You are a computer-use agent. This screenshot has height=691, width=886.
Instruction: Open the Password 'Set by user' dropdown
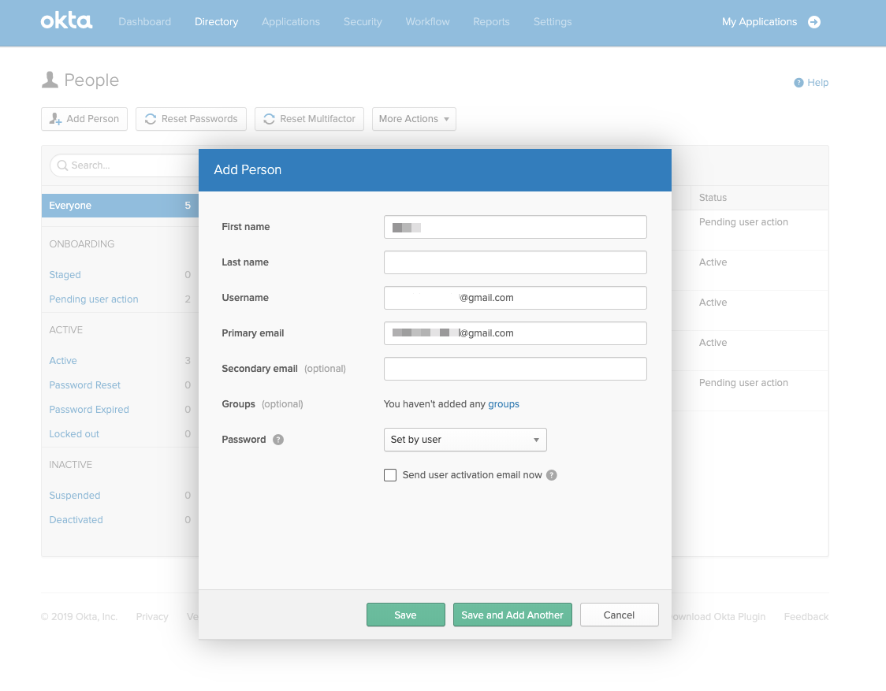464,440
